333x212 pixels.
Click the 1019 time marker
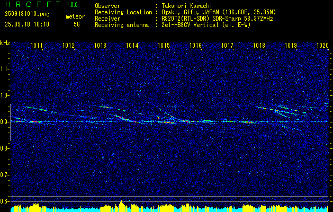point(291,45)
